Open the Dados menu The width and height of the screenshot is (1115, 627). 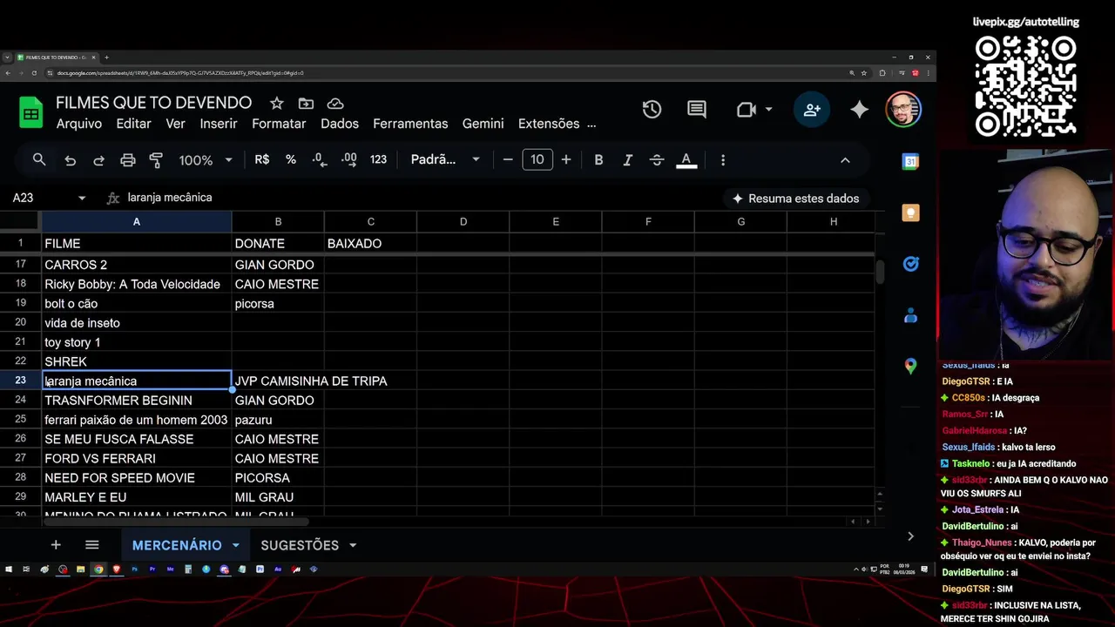click(x=340, y=124)
